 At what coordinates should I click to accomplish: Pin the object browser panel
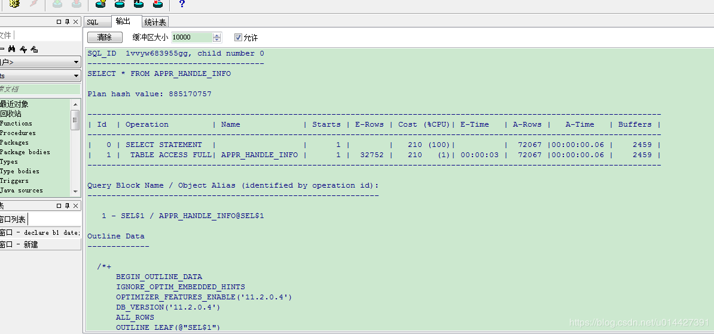(x=68, y=22)
